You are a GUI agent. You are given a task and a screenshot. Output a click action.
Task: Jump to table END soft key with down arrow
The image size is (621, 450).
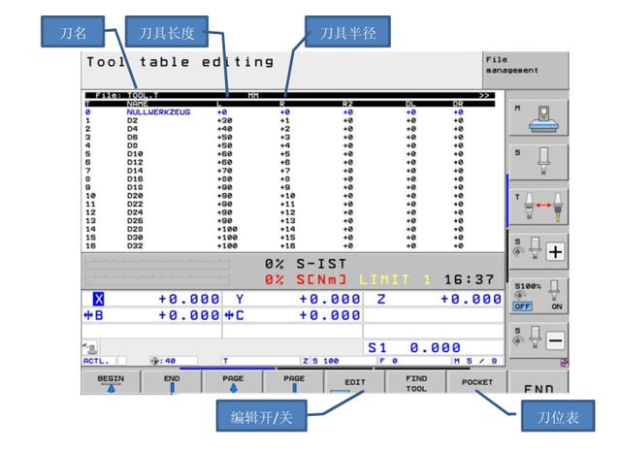(x=172, y=383)
